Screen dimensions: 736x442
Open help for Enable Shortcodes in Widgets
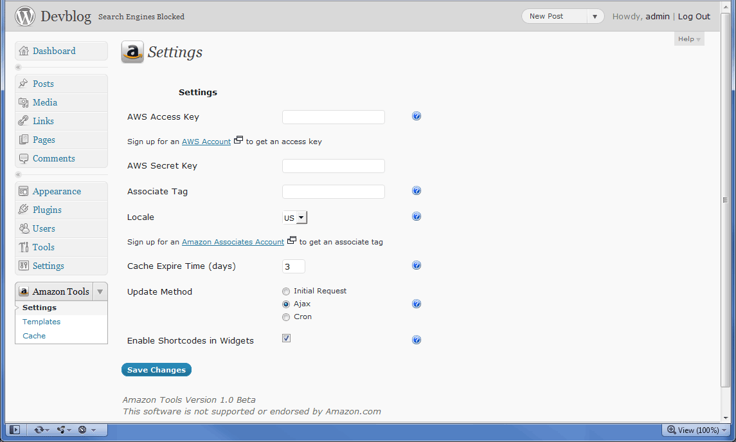(x=417, y=340)
